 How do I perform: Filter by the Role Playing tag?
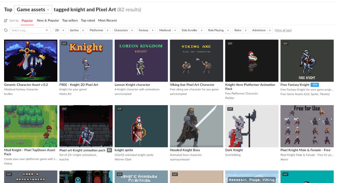(216, 31)
